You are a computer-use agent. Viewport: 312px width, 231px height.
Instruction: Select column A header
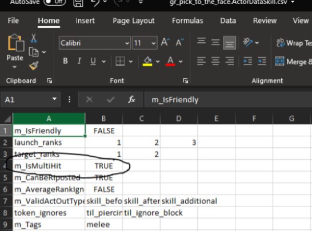pyautogui.click(x=49, y=119)
